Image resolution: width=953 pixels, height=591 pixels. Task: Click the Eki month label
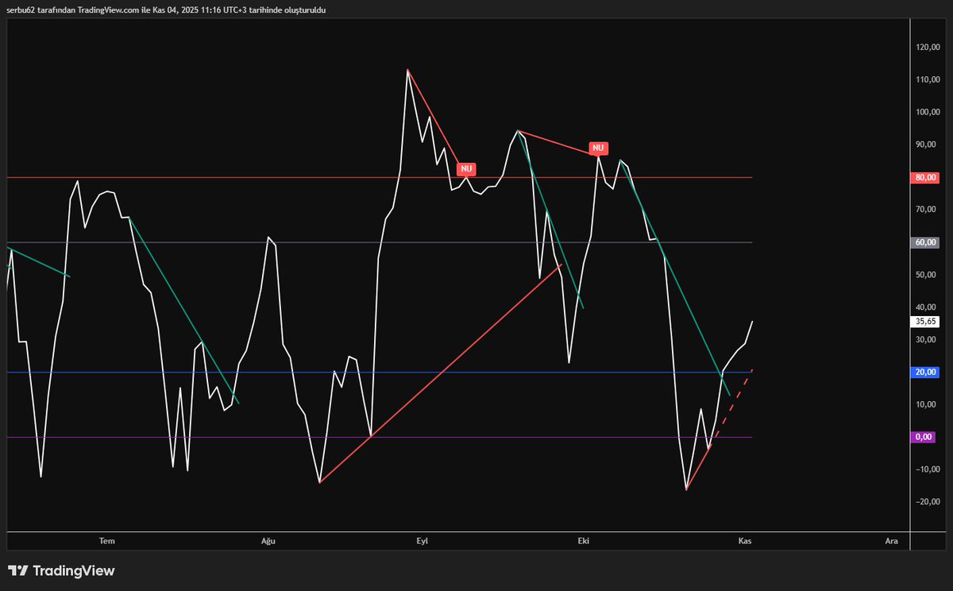tap(584, 541)
